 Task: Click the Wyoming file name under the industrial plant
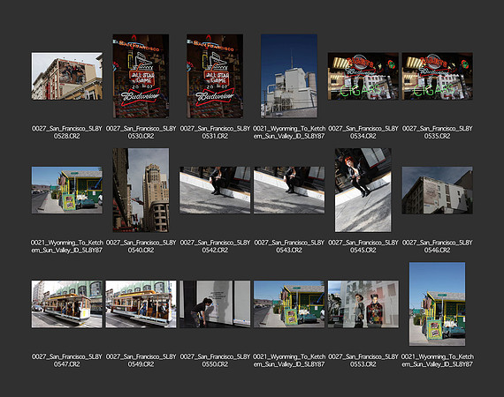coord(289,132)
